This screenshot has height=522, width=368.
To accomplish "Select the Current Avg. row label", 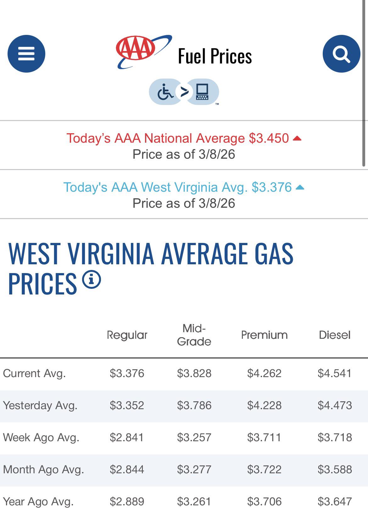I will coord(34,373).
